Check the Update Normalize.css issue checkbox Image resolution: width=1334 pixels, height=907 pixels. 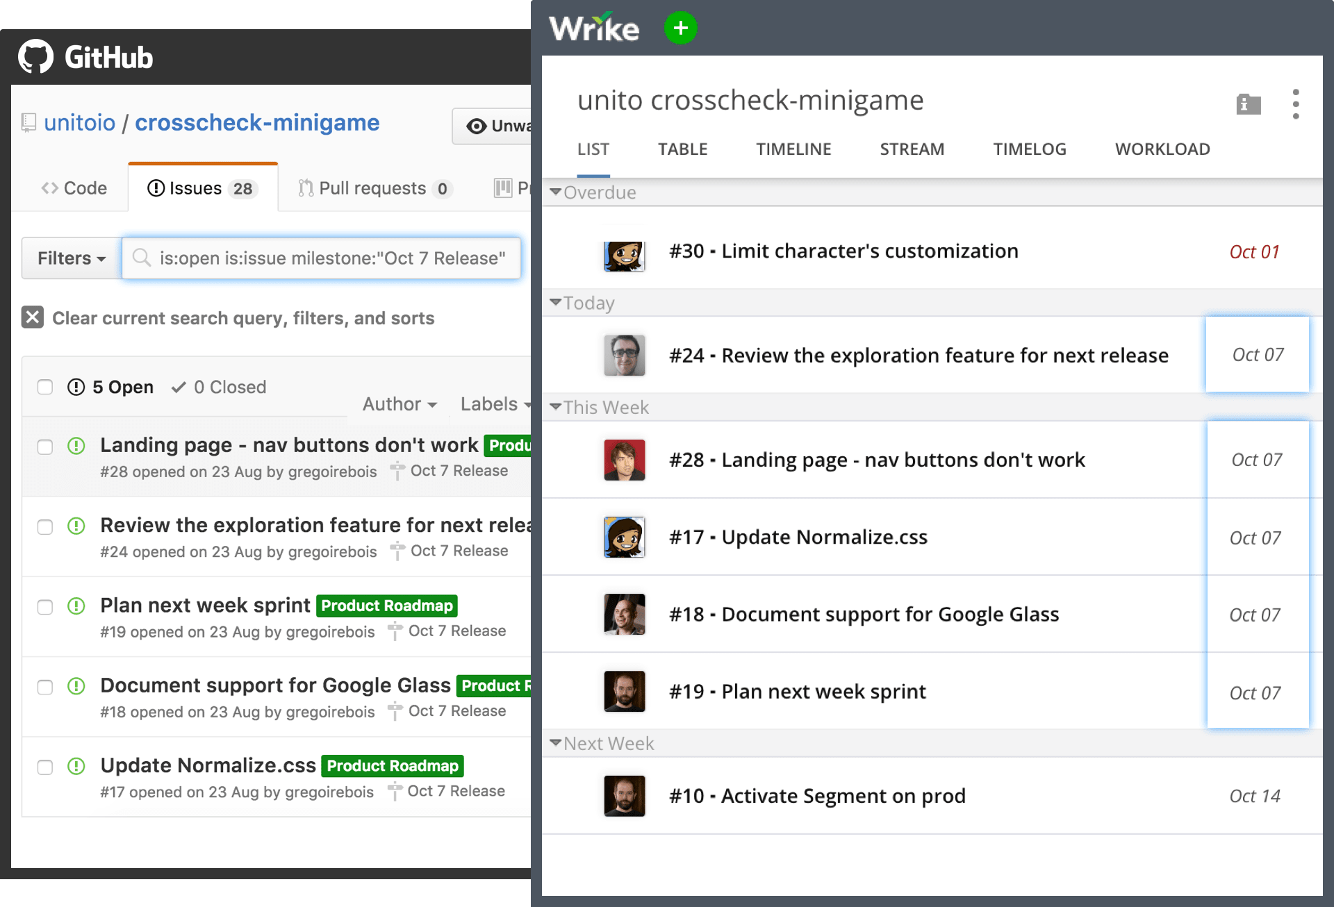45,767
